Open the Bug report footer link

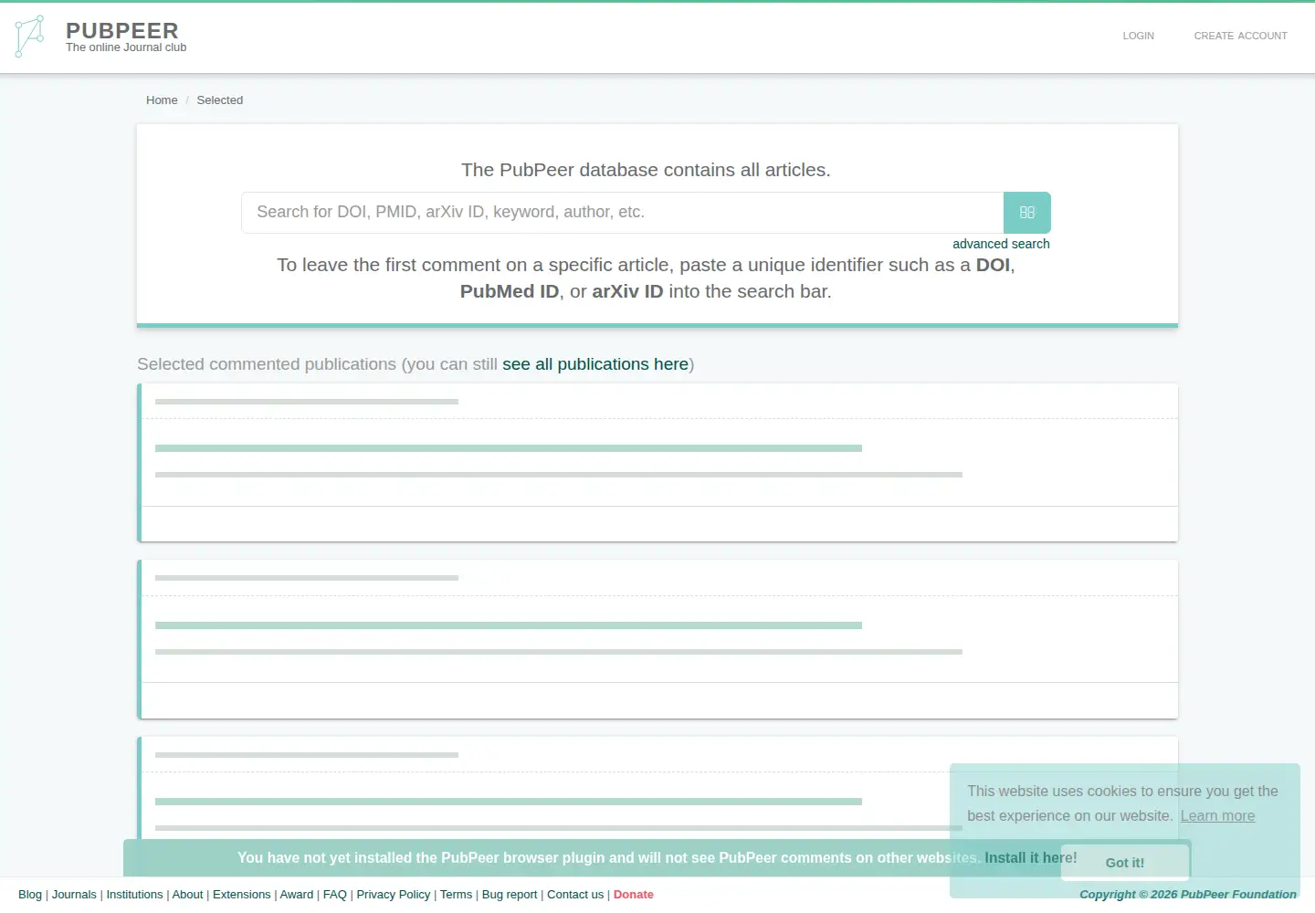(x=510, y=895)
